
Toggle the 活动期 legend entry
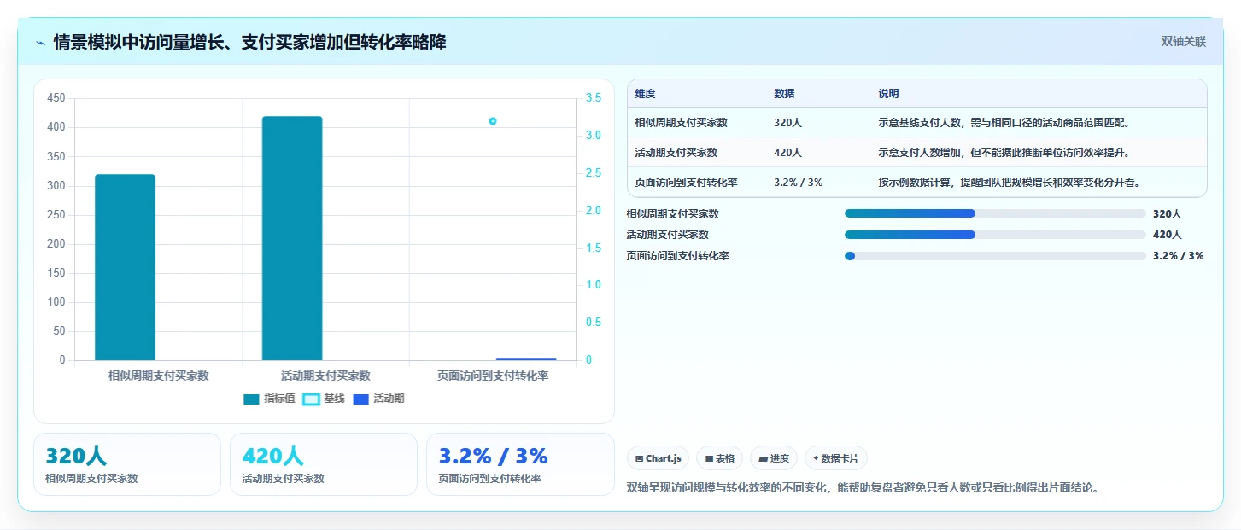(x=379, y=399)
